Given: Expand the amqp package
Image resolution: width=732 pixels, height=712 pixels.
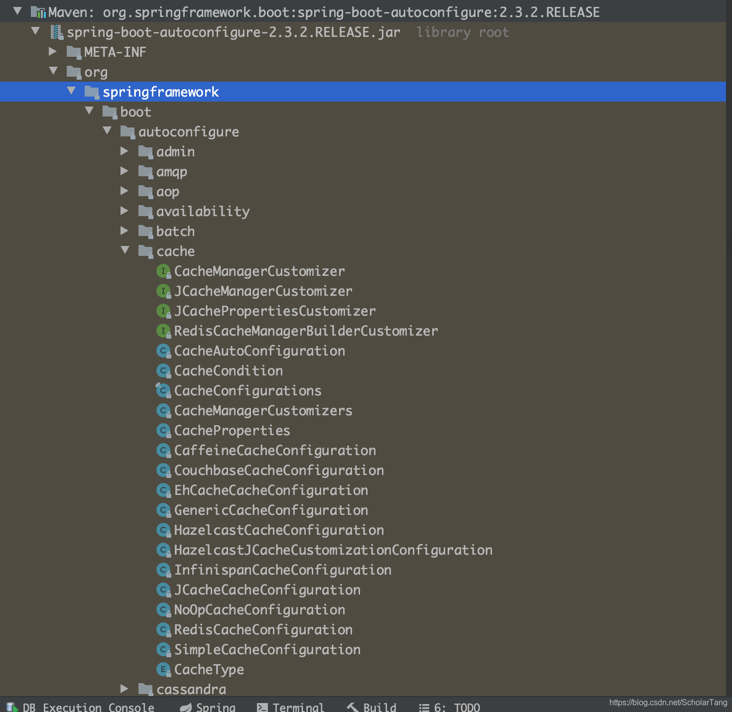Looking at the screenshot, I should 124,171.
